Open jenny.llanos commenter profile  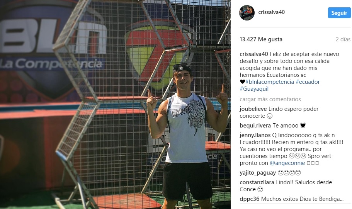tap(255, 135)
